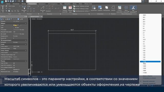Click the Масштаб типа линий value field
The width and height of the screenshot is (164, 92).
pyautogui.click(x=20, y=32)
